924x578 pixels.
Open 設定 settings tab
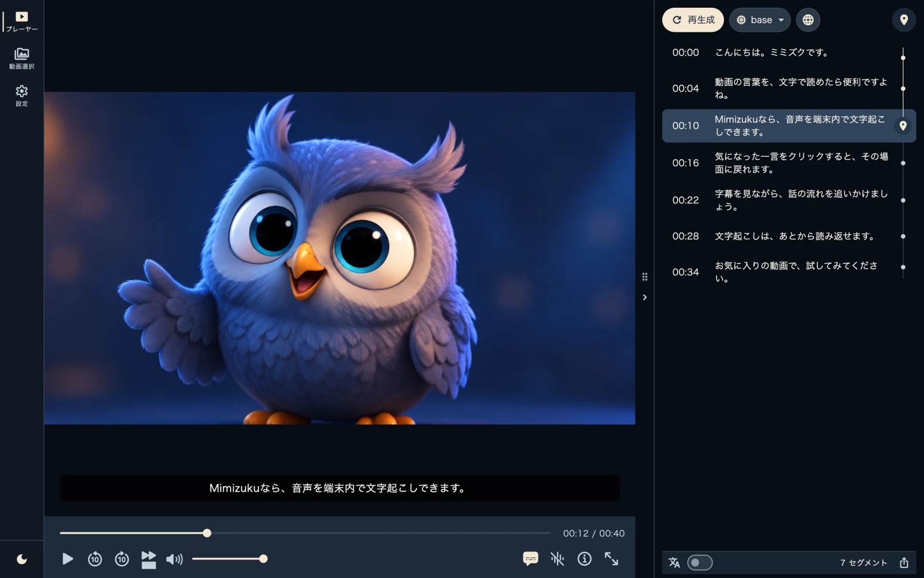(22, 96)
